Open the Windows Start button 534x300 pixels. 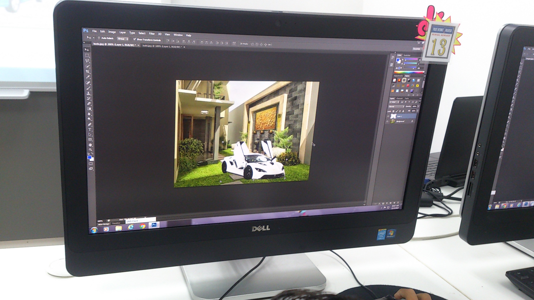point(94,230)
